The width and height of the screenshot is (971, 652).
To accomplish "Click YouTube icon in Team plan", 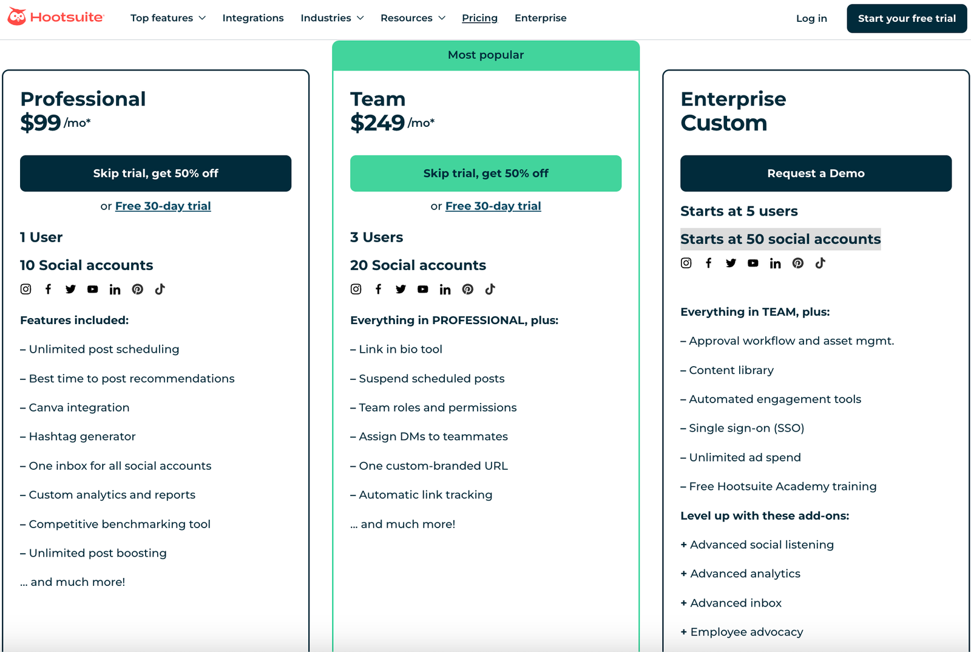I will click(x=422, y=289).
